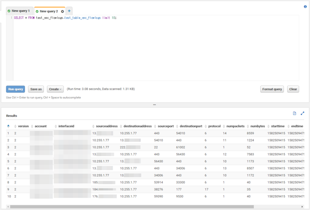Click Format query button
Screen dimensions: 310x210
pos(272,89)
